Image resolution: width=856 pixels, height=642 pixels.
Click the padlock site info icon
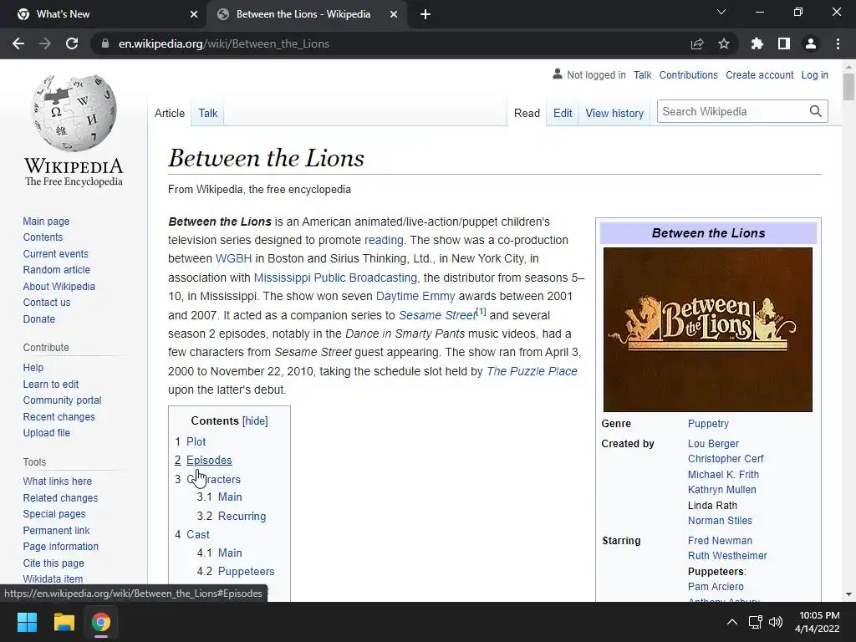tap(105, 43)
